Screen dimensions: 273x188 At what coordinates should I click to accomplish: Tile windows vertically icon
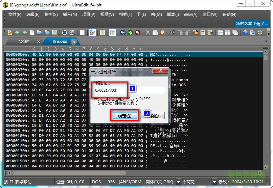point(228,32)
